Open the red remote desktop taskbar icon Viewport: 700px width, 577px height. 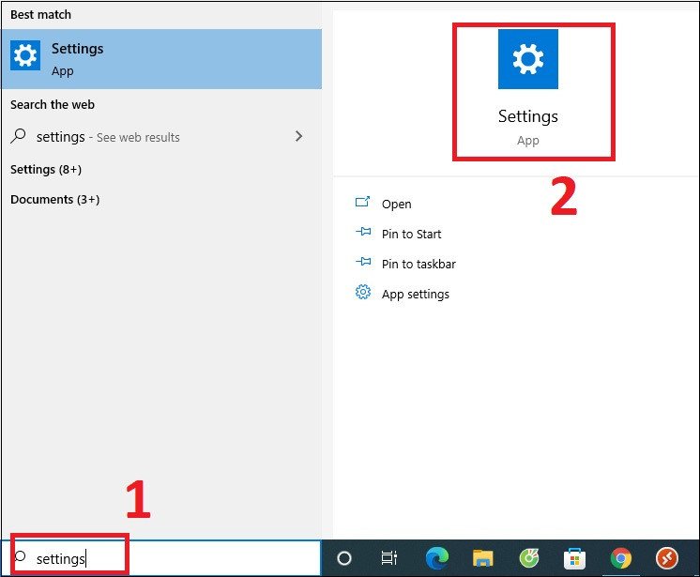666,558
